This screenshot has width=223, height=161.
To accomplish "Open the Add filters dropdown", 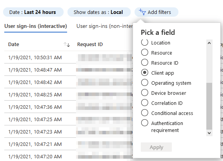I will (156, 12).
